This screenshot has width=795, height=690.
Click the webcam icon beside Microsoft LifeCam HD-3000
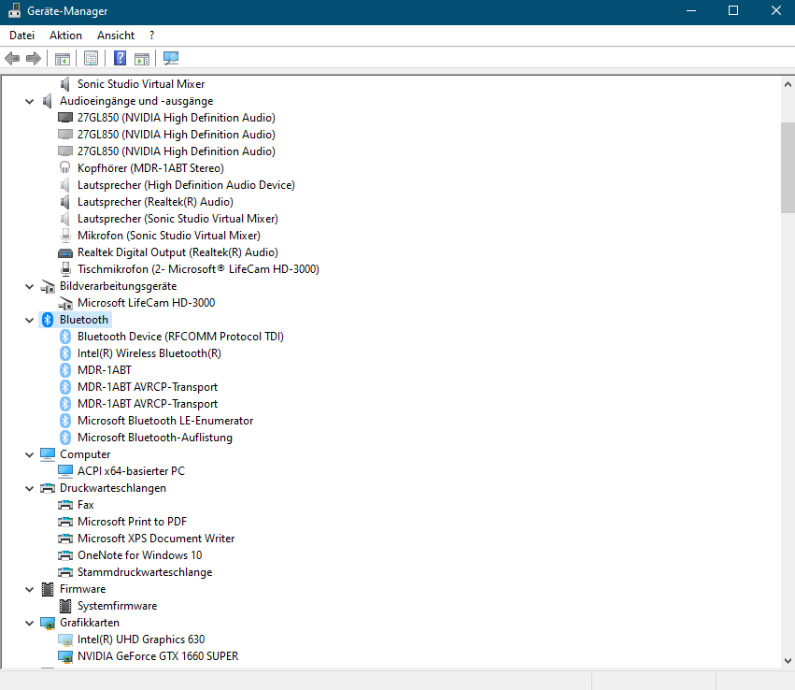(x=65, y=303)
